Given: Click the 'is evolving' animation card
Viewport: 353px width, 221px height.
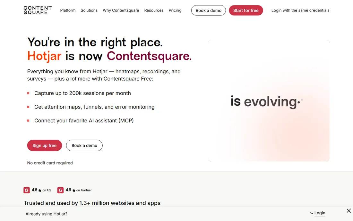Looking at the screenshot, I should tap(269, 101).
